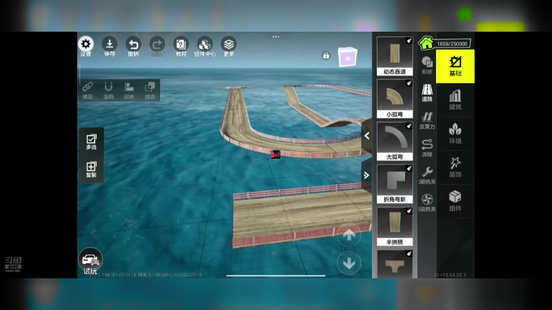Open the 道路 roads subcategory
The width and height of the screenshot is (552, 310).
[x=427, y=93]
